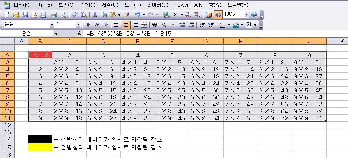Align cell text to the left
The image size is (348, 158).
117,25
